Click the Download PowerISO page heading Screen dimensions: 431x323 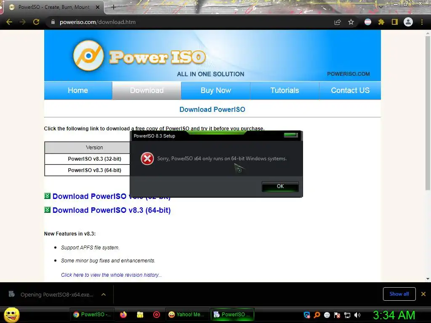[212, 109]
